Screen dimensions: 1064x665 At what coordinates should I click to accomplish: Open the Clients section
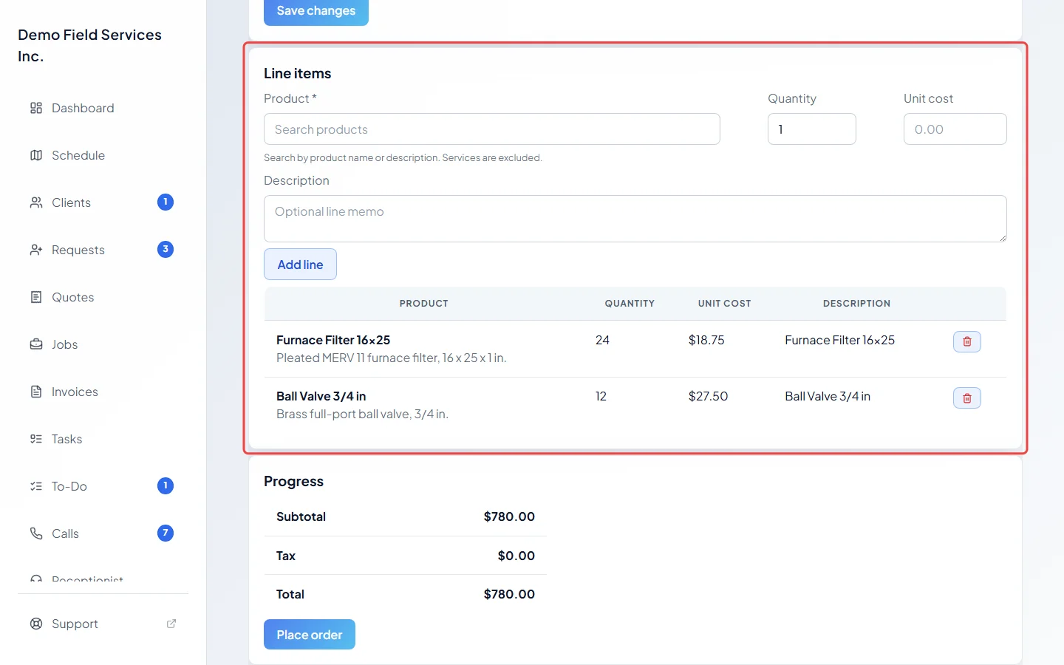tap(103, 202)
